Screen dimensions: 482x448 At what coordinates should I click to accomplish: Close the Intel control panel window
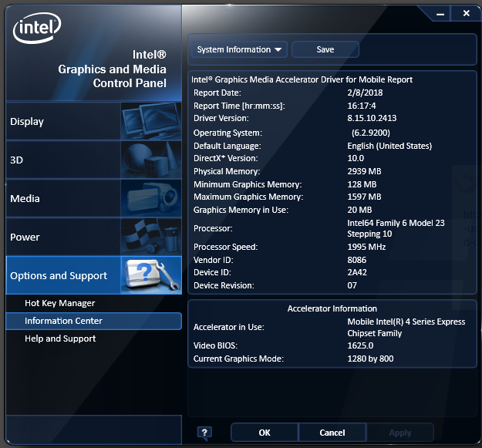(466, 14)
